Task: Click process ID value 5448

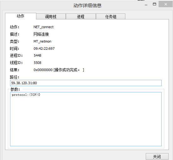Action: [x=37, y=55]
